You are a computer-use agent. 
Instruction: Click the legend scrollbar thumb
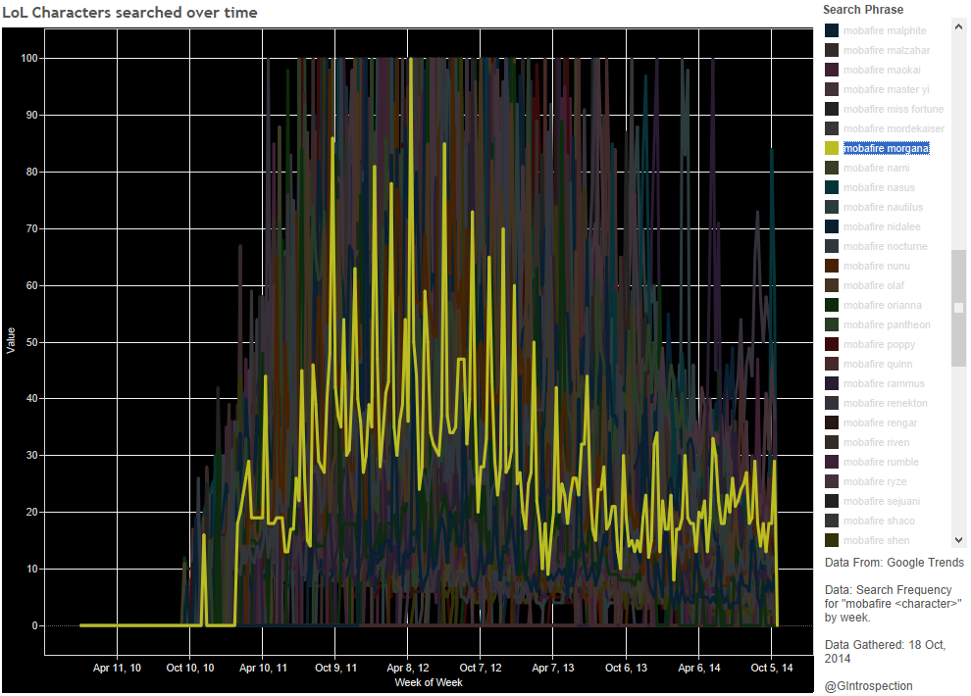[x=958, y=308]
